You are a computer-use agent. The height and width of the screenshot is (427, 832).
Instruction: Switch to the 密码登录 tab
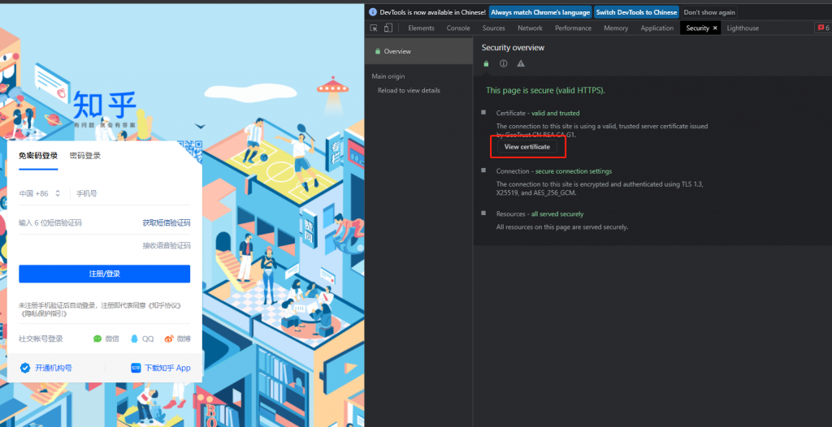(84, 156)
